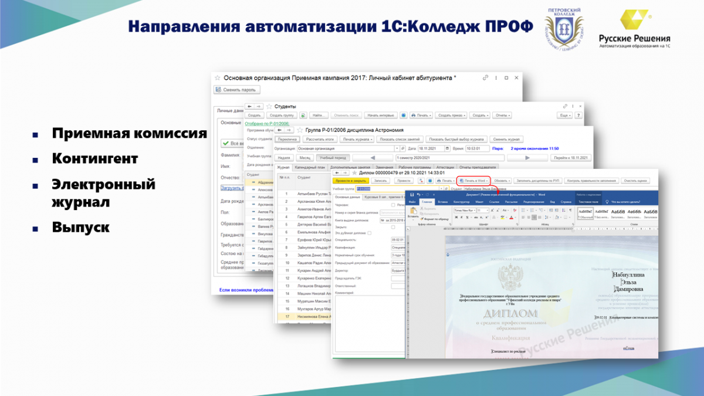Click Формат по образцу in Word ribbon
The height and width of the screenshot is (396, 704).
point(436,219)
